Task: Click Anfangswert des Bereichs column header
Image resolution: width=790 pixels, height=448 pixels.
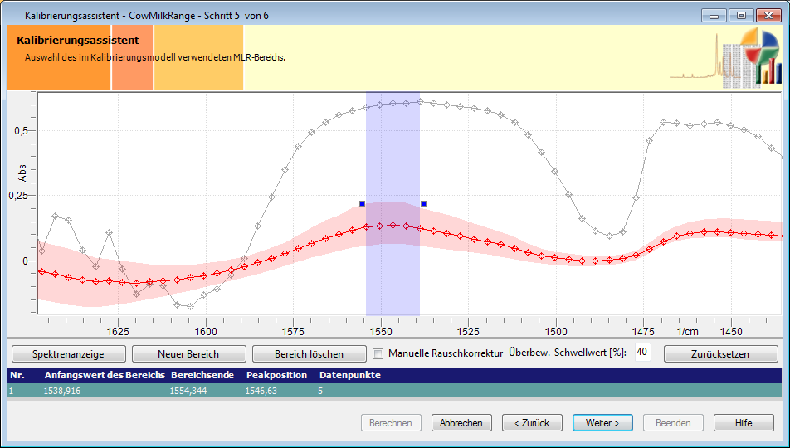Action: tap(105, 375)
